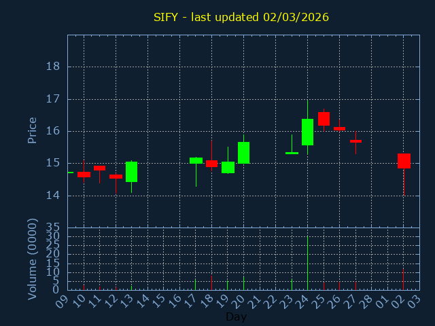Click the chart title SIFY last updated

tap(241, 17)
